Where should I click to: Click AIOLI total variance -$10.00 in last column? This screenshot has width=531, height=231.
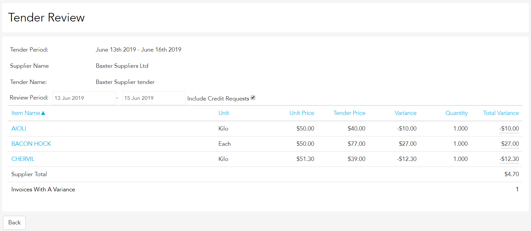(509, 129)
